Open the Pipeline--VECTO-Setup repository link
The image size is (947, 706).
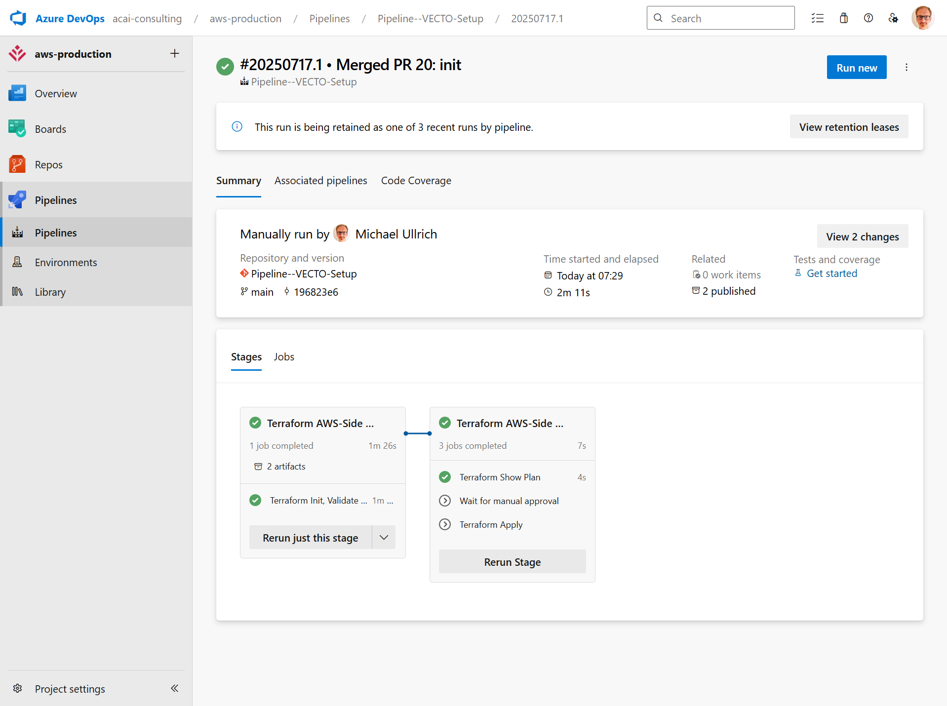tap(304, 274)
